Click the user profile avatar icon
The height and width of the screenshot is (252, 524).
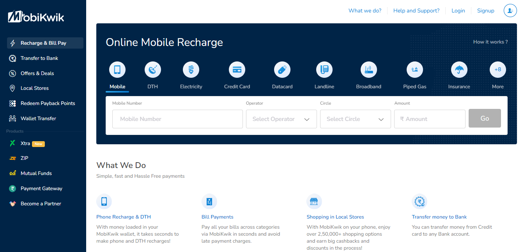point(510,11)
